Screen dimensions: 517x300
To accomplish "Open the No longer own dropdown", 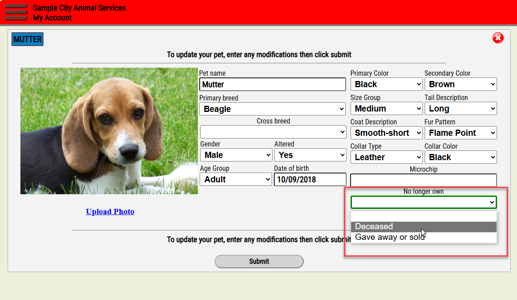I will pos(424,202).
